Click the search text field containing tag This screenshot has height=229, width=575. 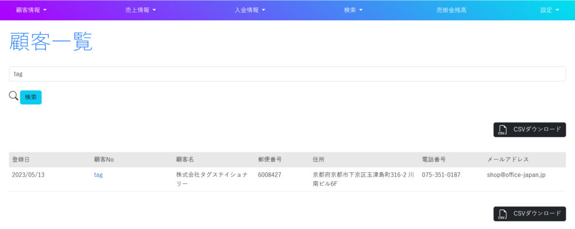(287, 74)
